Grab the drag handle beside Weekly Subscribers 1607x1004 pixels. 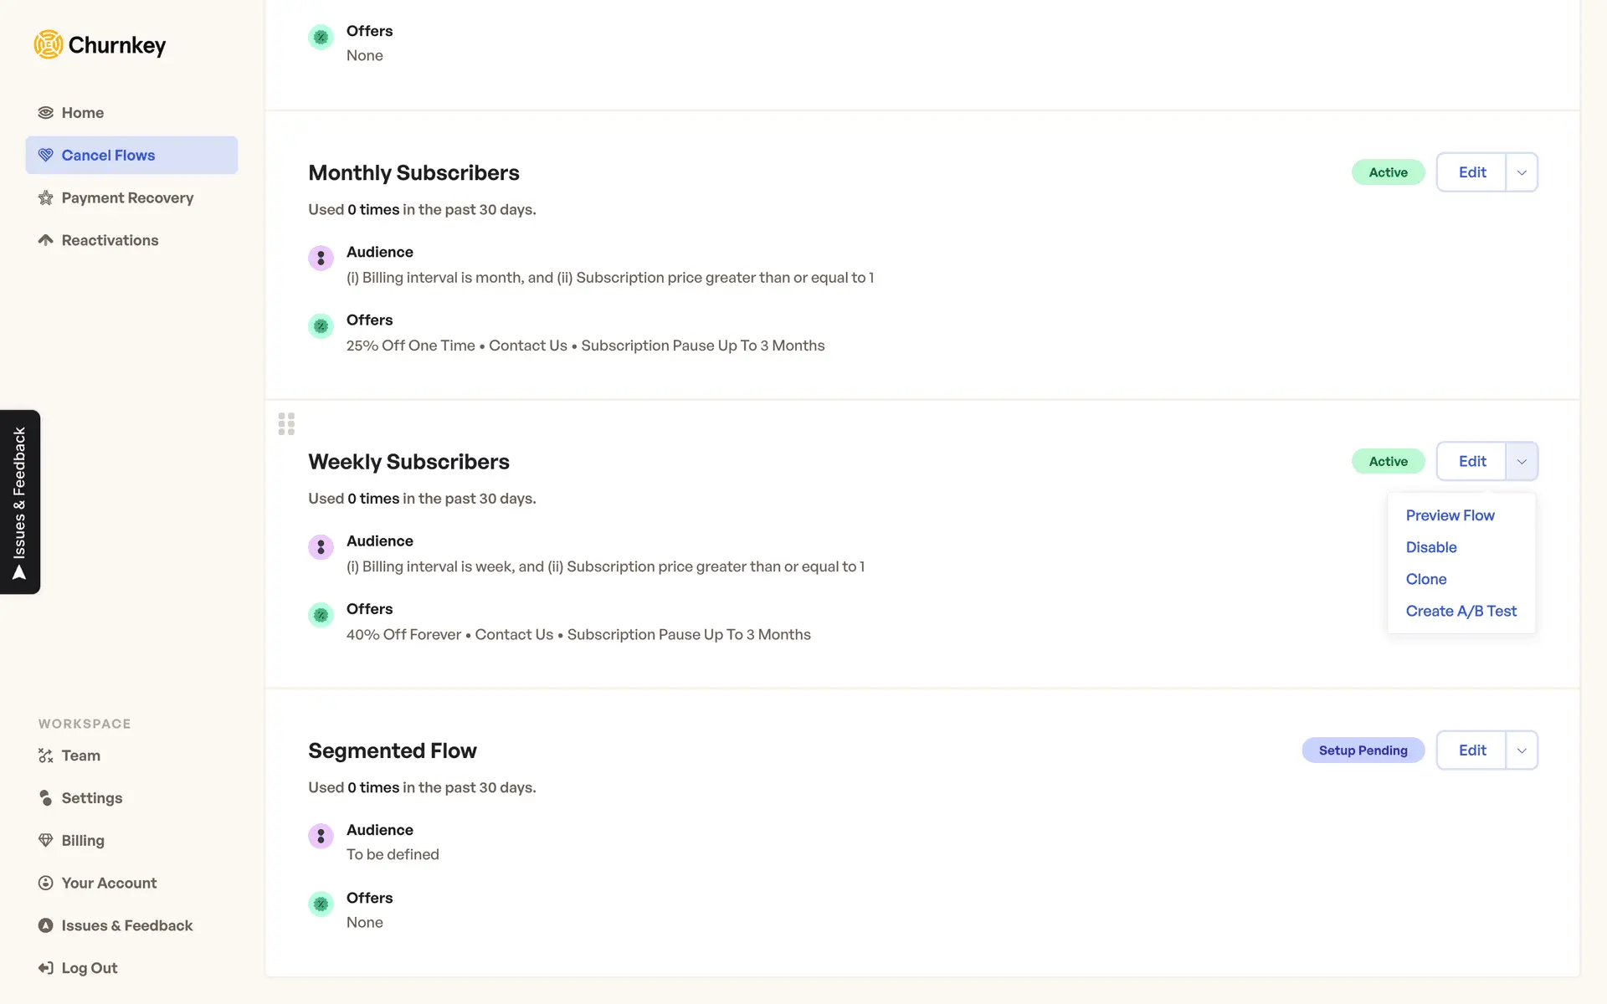286,424
